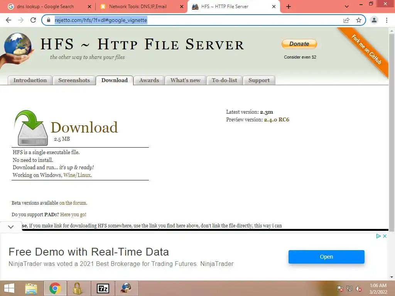Click the network status tray icon
Image resolution: width=395 pixels, height=296 pixels.
click(349, 288)
